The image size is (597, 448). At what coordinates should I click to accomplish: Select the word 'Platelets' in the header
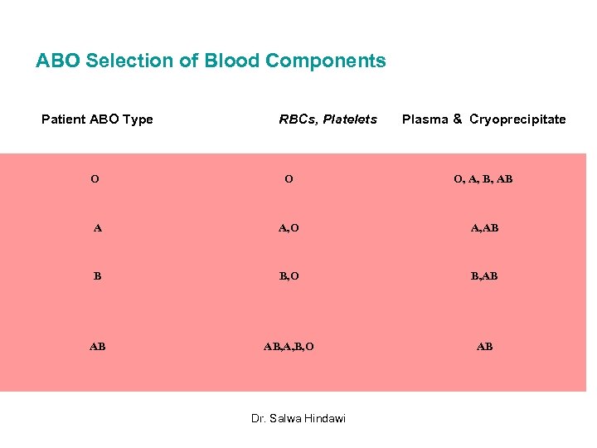point(352,119)
